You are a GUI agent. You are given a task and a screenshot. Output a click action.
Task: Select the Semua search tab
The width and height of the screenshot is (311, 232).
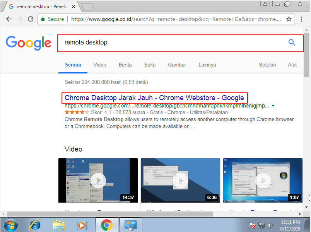pyautogui.click(x=73, y=65)
